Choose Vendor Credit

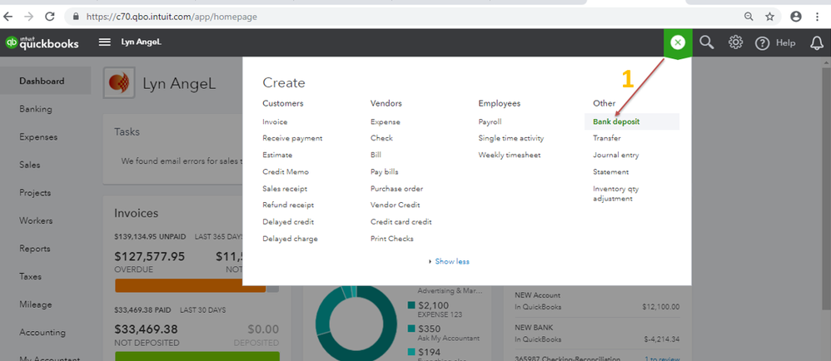pyautogui.click(x=396, y=205)
